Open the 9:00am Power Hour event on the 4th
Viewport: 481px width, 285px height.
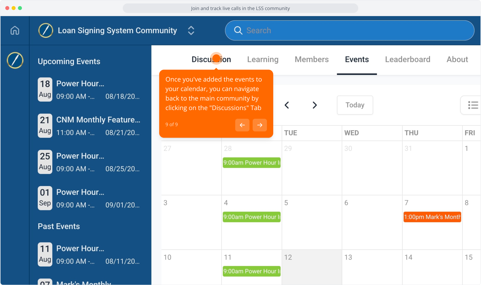252,217
